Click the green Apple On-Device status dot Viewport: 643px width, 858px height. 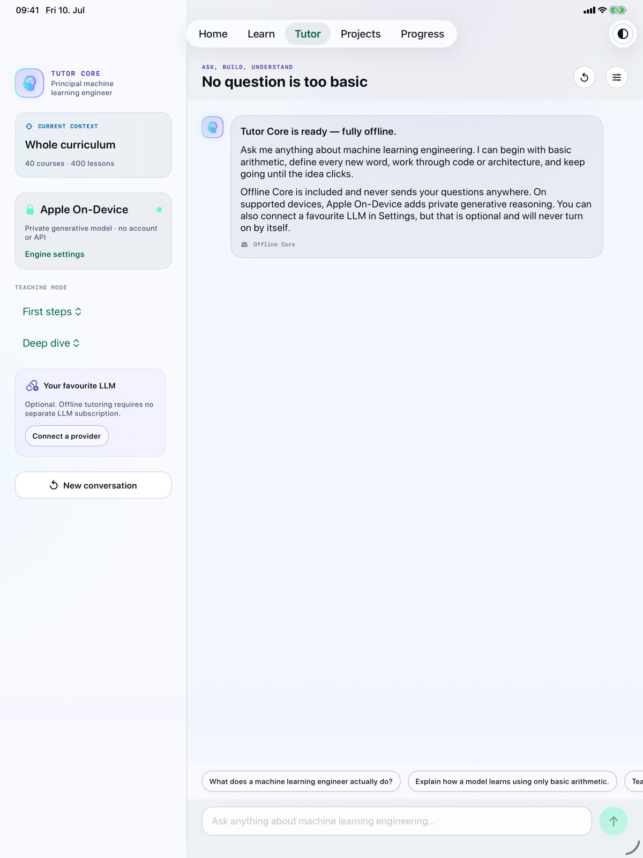click(159, 210)
